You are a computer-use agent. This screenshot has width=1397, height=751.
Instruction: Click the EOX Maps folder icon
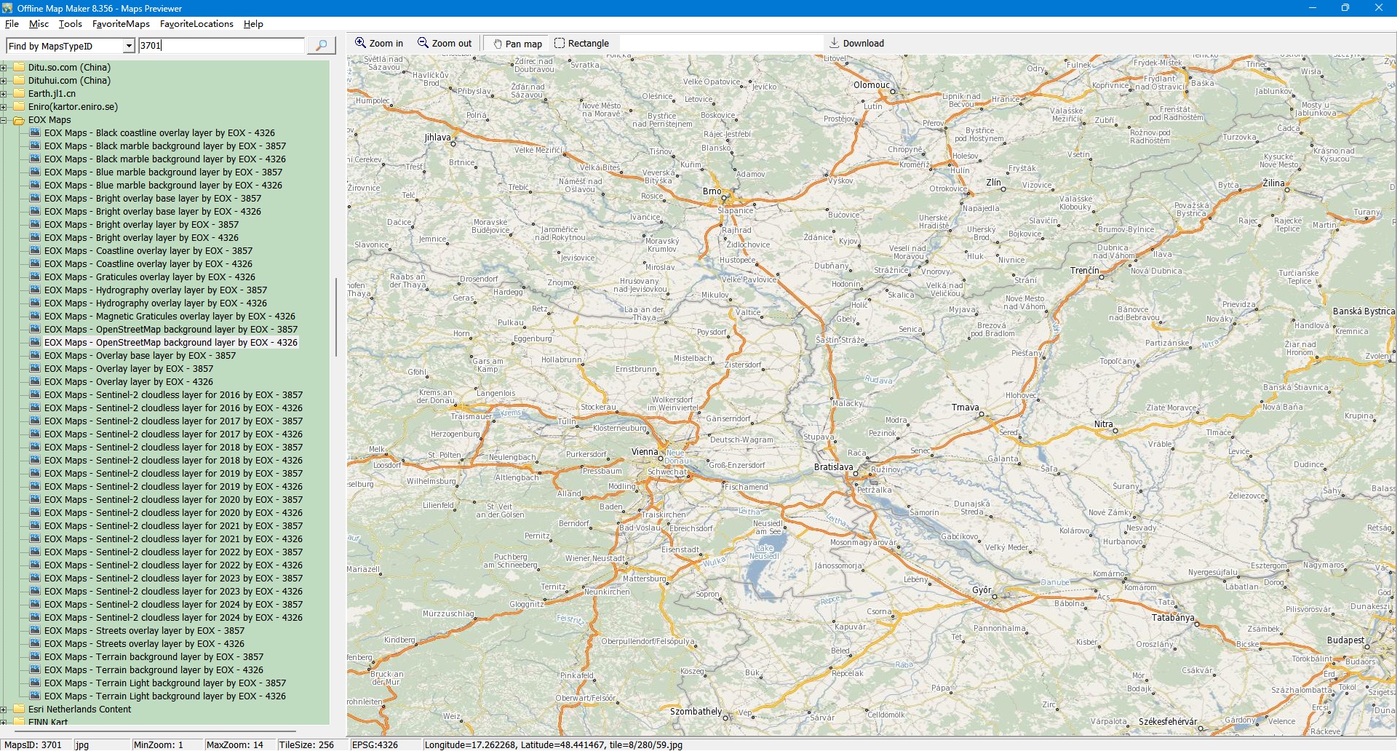[19, 120]
